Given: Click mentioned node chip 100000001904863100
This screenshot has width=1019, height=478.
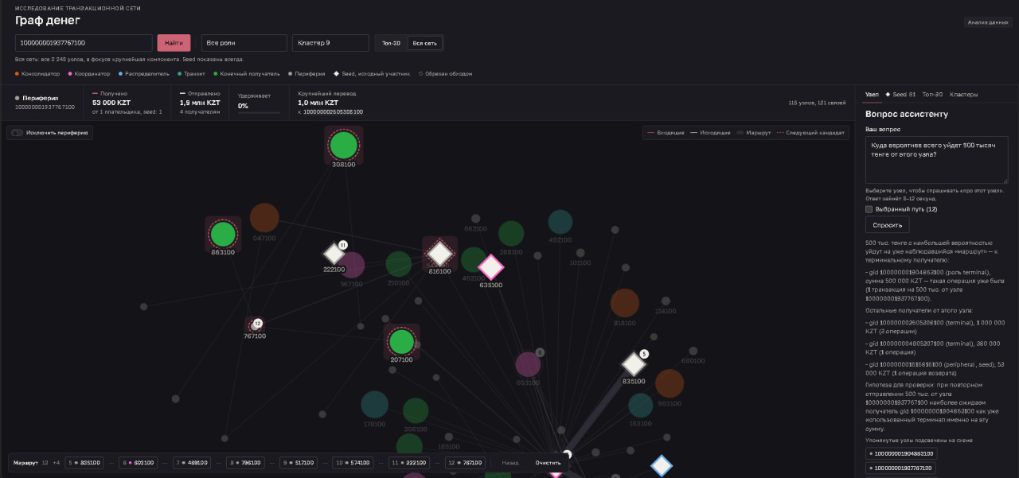Looking at the screenshot, I should pos(901,454).
